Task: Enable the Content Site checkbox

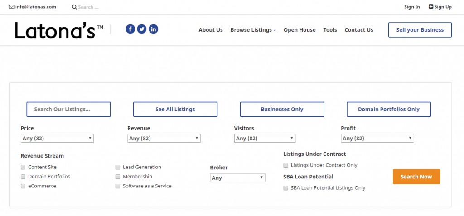Action: [x=23, y=167]
